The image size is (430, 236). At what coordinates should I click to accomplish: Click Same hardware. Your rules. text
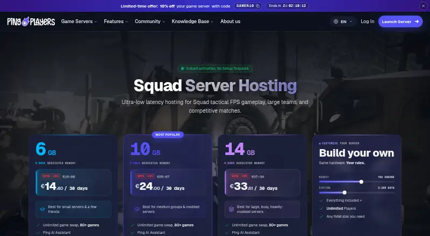coord(342,163)
